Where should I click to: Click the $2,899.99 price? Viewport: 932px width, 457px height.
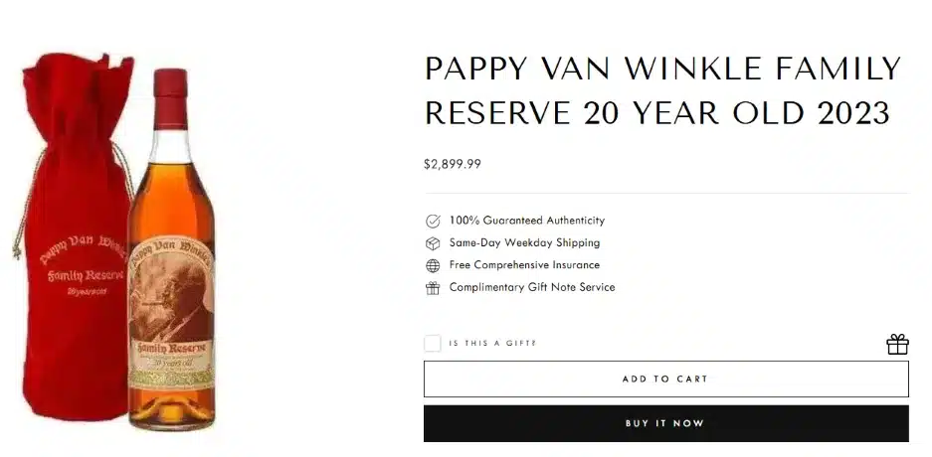click(x=453, y=164)
